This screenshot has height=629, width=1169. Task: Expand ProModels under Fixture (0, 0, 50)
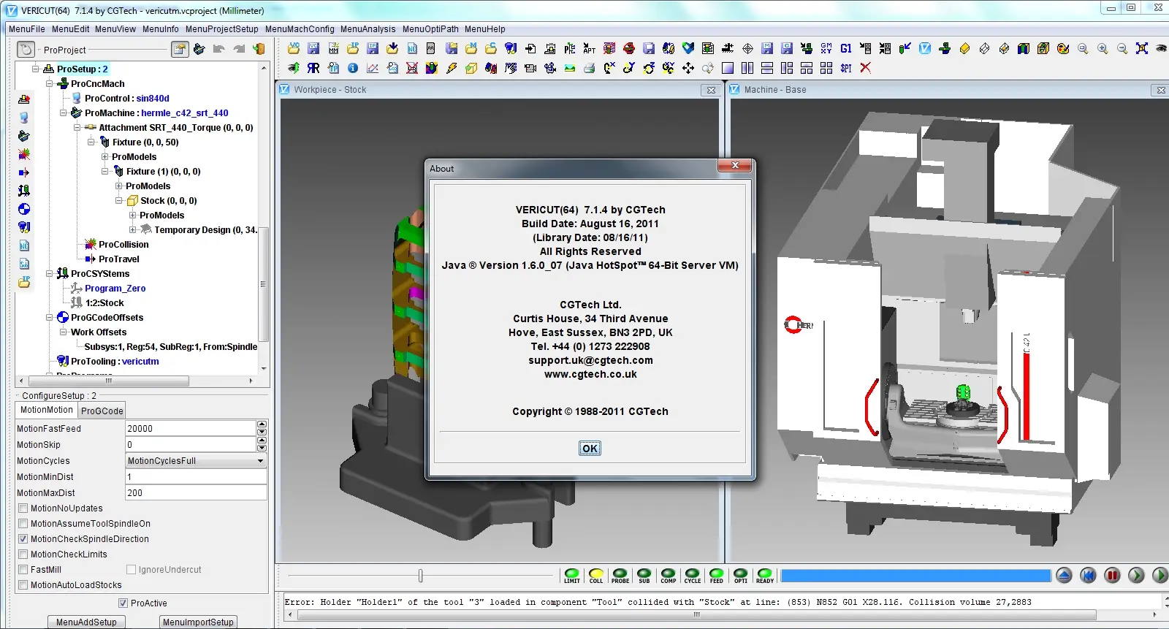(x=104, y=156)
